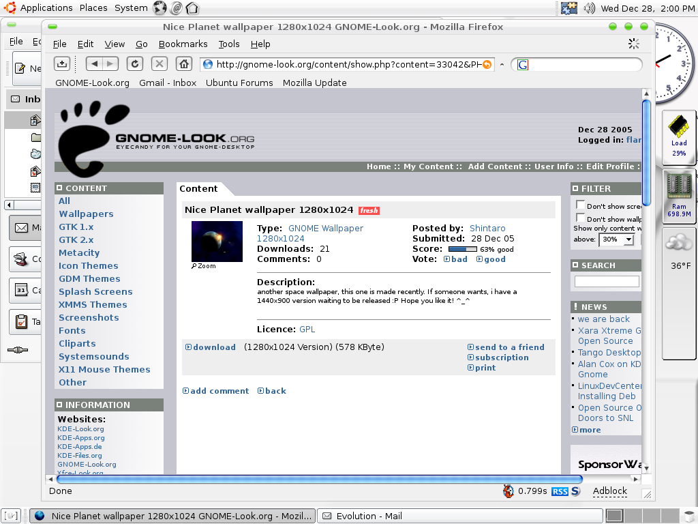Screen dimensions: 698x524
Task: Click the Evolution Tasks clipboard button
Action: (25, 321)
